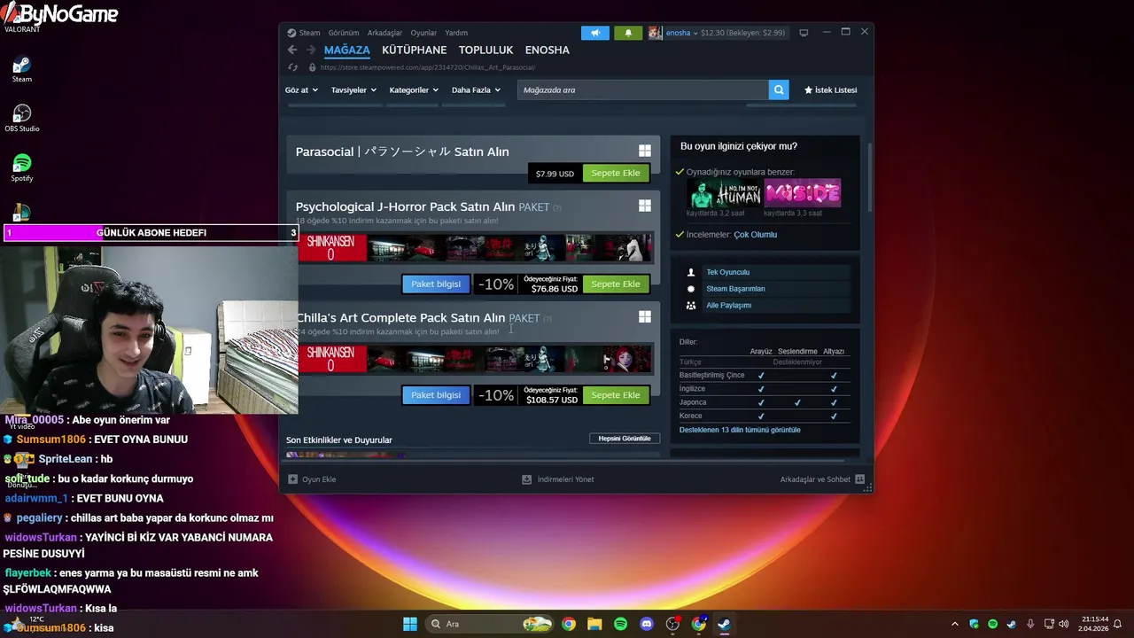
Task: Open the İstek Listesi wishlist link
Action: click(830, 89)
